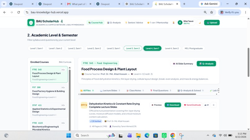Select Level 3, Sem 2 filter

133,48
